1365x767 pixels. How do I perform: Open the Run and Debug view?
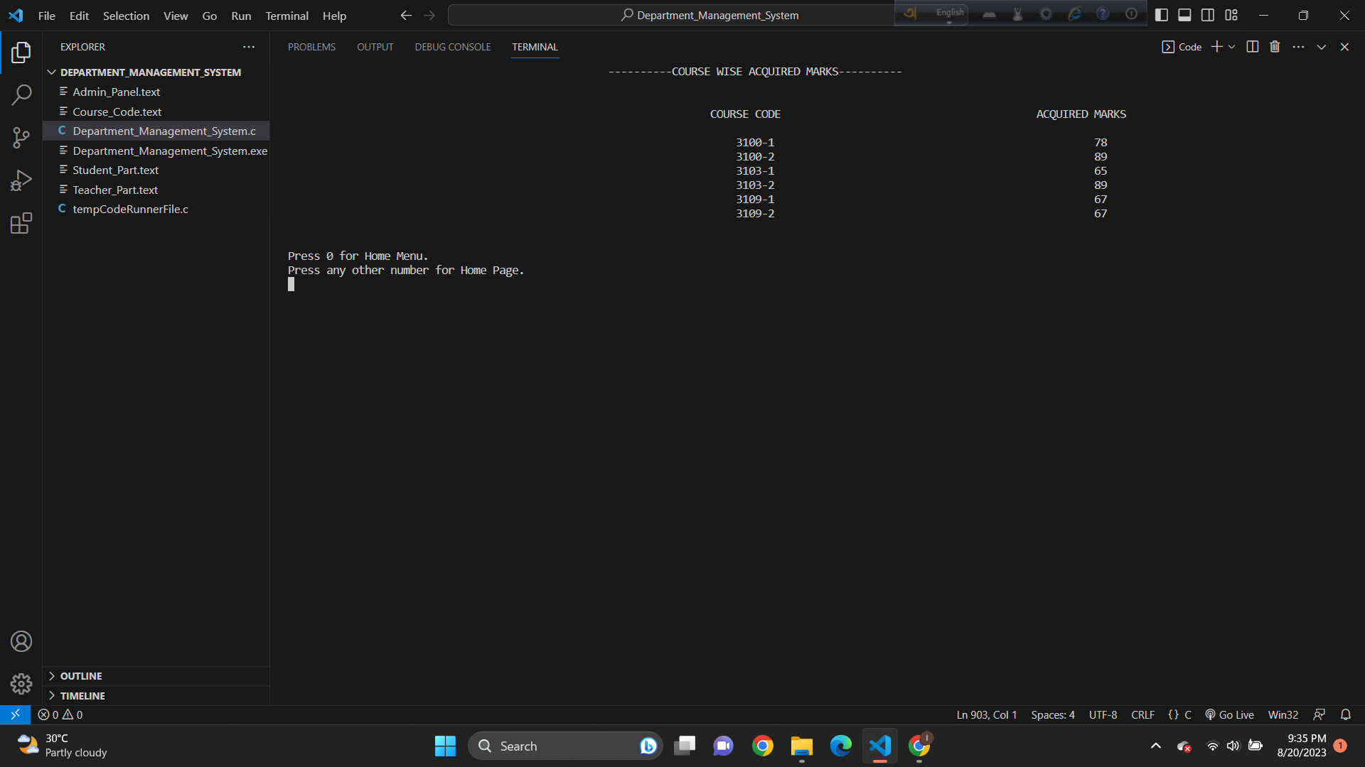tap(21, 180)
